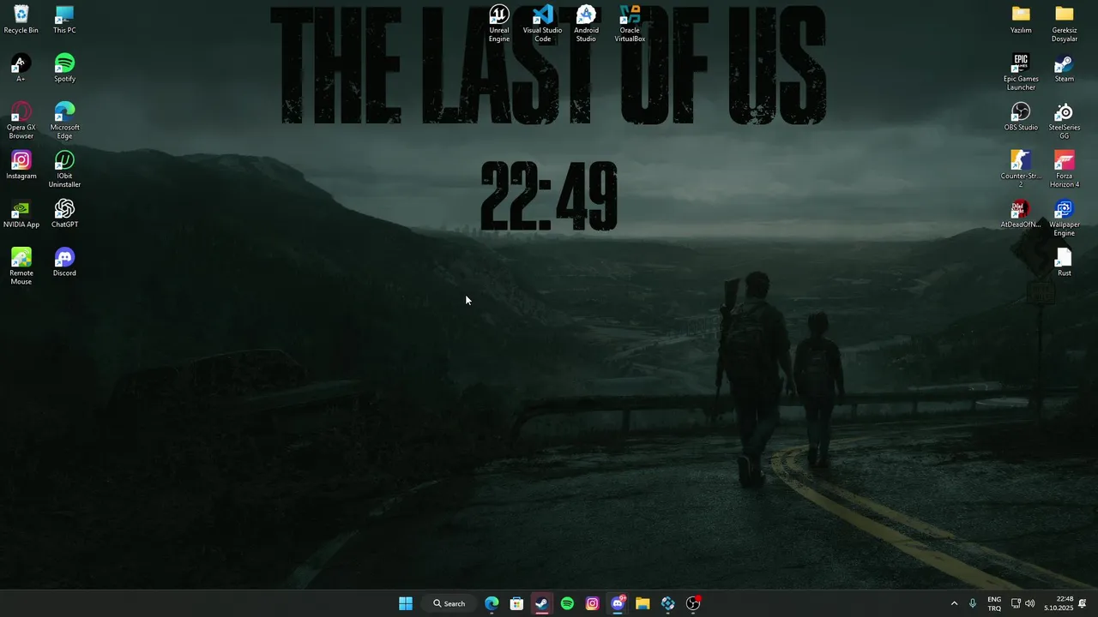The width and height of the screenshot is (1098, 617).
Task: Select the A+ desktop shortcut
Action: point(21,69)
